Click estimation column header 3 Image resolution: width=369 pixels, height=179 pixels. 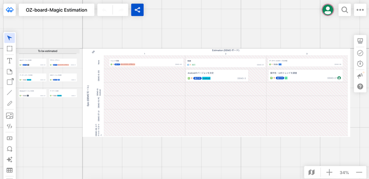[x=307, y=54]
